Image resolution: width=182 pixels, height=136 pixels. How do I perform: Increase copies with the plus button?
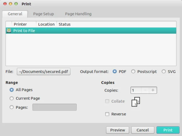point(153,90)
